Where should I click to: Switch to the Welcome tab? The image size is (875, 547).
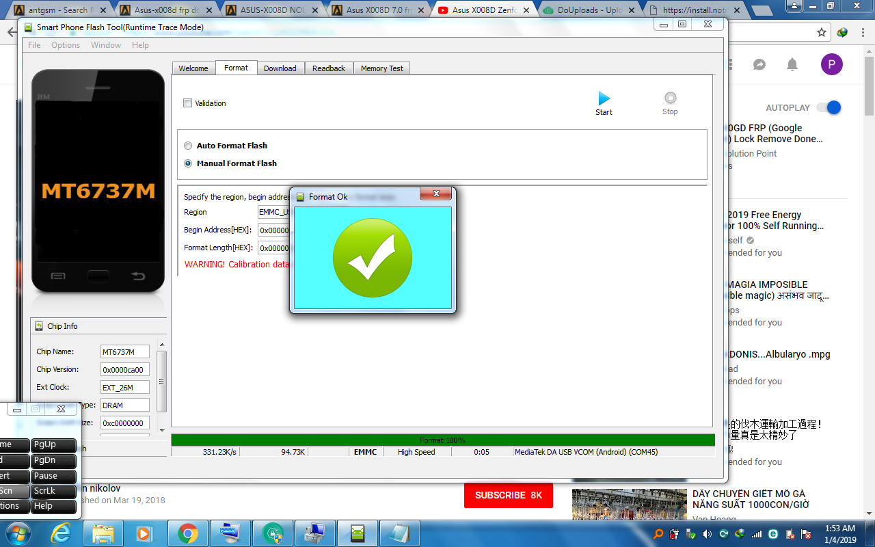tap(193, 68)
